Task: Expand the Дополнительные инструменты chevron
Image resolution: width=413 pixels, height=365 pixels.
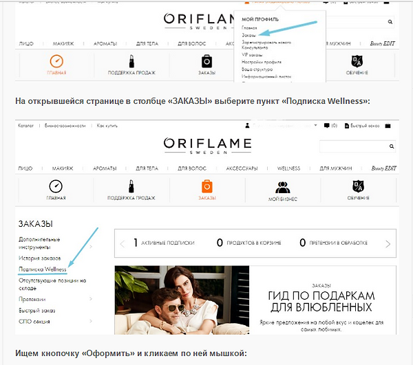Action: coord(91,247)
